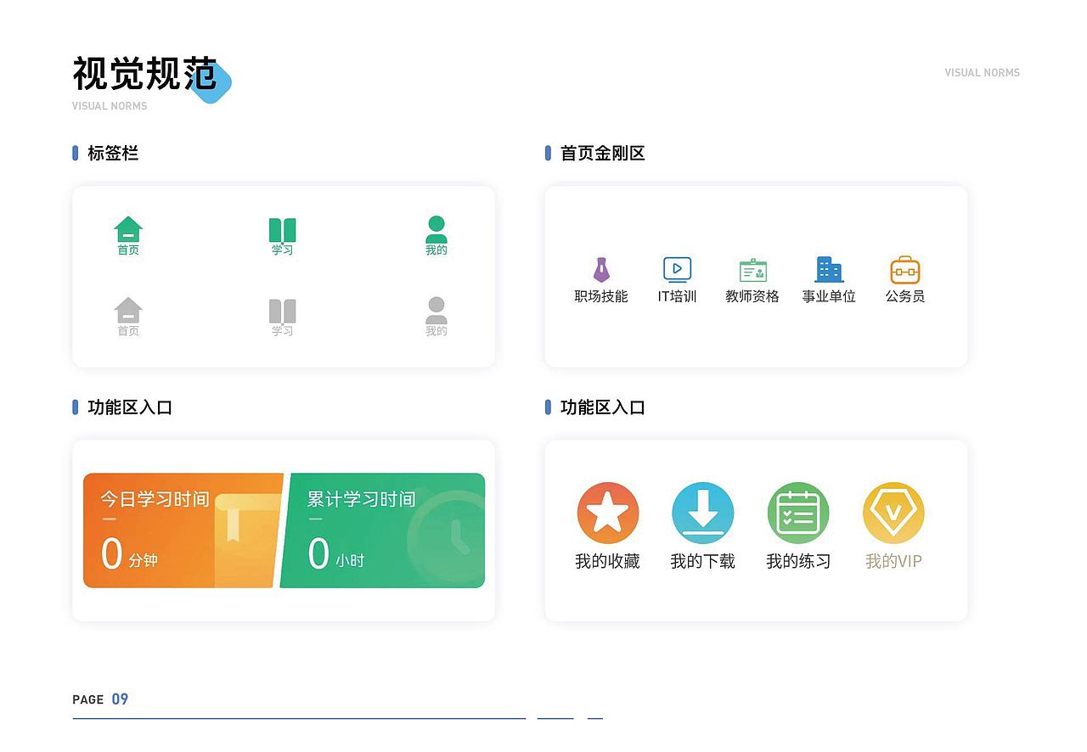The width and height of the screenshot is (1087, 752).
Task: Click 我的VIP gold diamond icon
Action: pyautogui.click(x=893, y=513)
